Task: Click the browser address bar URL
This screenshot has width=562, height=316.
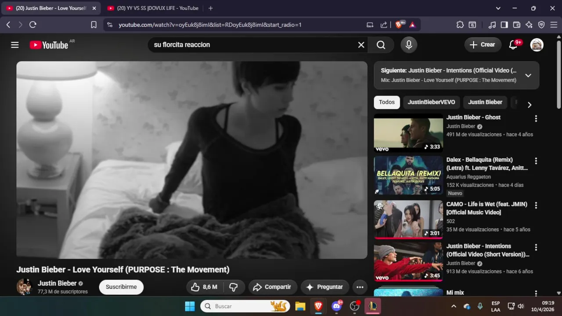Action: click(x=210, y=25)
